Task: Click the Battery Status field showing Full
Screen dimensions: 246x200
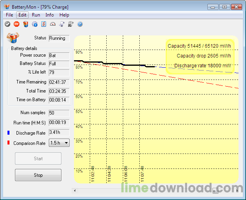Action: [x=59, y=64]
